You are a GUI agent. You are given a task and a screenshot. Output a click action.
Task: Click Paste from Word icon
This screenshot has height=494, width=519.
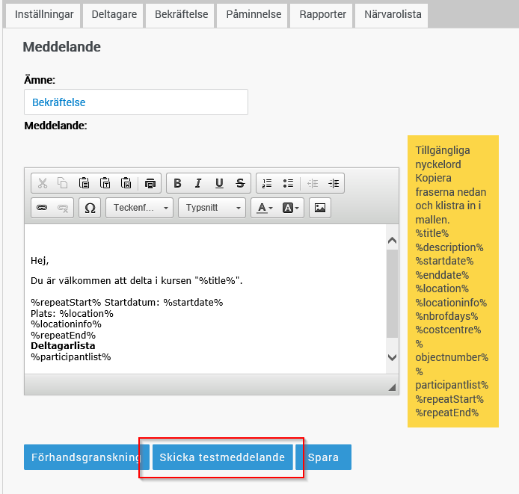tap(126, 183)
